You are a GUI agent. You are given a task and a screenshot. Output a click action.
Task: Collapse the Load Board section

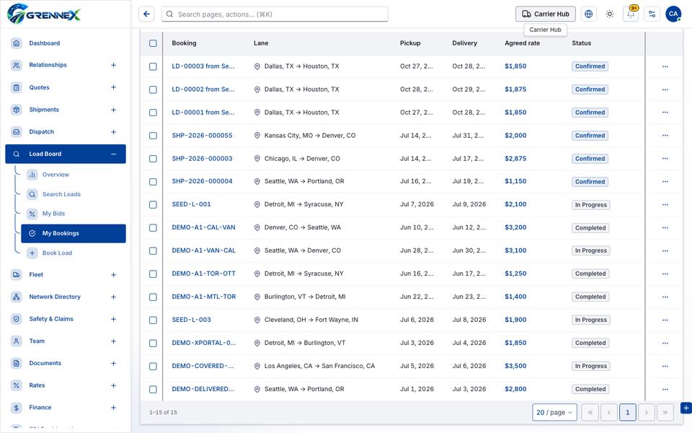[113, 154]
